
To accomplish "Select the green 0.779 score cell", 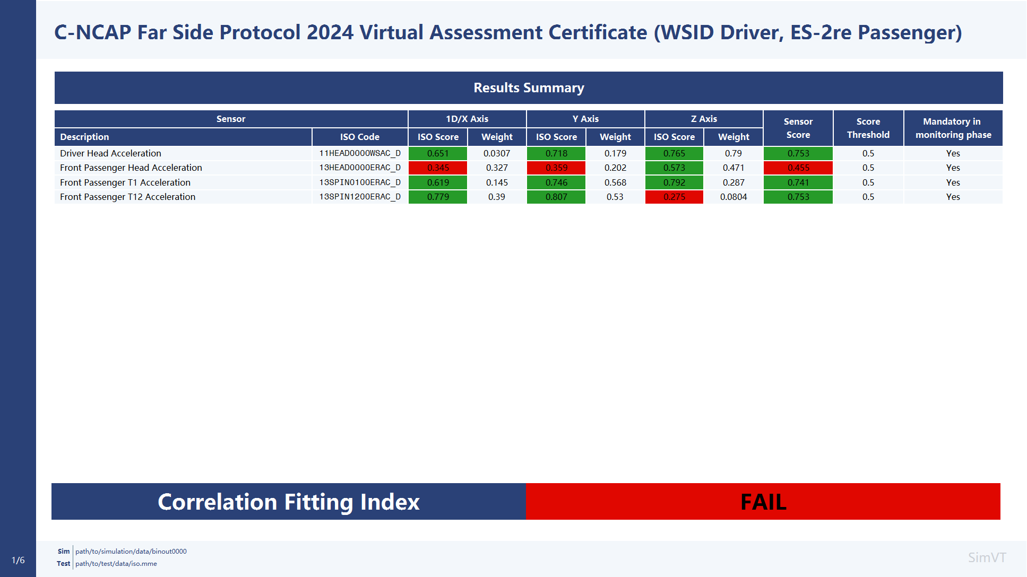I will pyautogui.click(x=438, y=197).
